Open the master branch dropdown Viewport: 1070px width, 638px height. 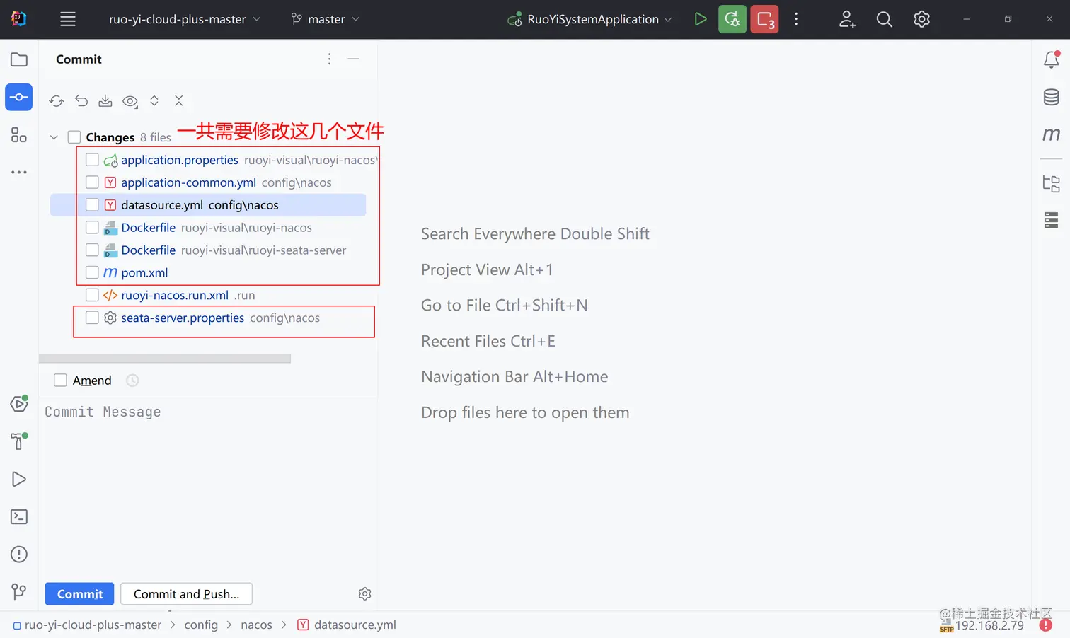[326, 19]
